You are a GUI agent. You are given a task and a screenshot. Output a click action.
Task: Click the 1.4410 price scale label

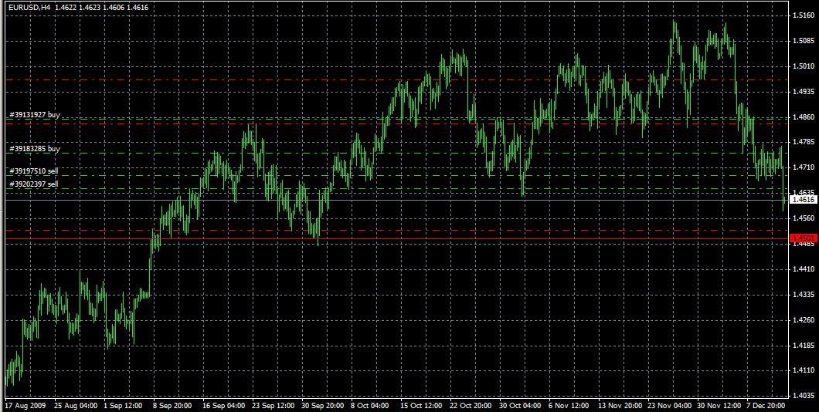pyautogui.click(x=802, y=269)
